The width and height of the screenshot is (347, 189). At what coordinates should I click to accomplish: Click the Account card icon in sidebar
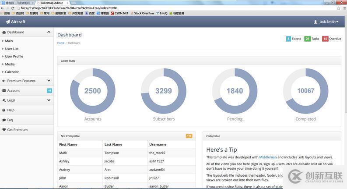[4, 90]
